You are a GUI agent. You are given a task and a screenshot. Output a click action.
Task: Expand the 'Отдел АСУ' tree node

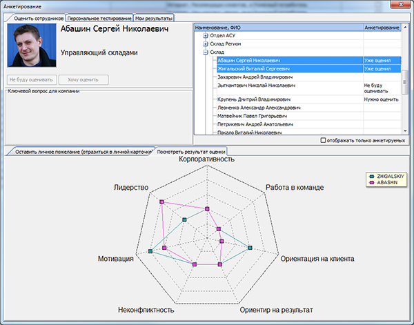205,35
